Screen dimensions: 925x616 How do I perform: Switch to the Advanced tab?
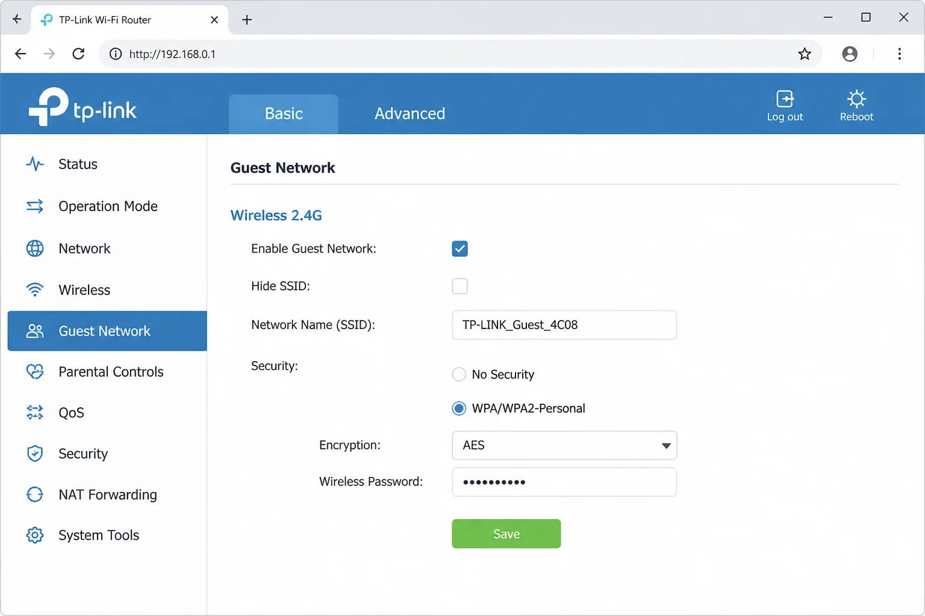(410, 114)
